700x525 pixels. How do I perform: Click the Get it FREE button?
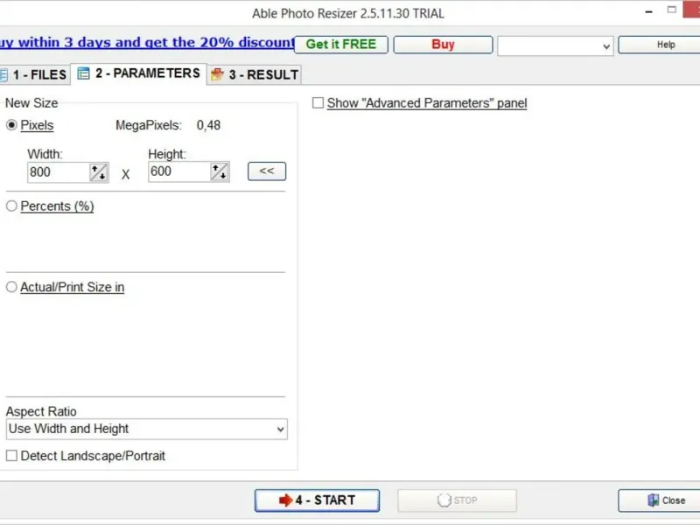[341, 45]
